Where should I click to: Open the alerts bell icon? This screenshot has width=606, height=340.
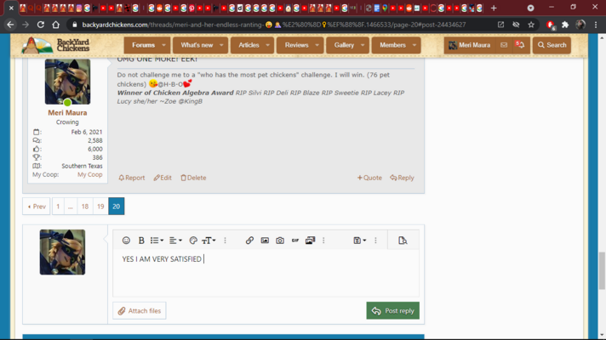pyautogui.click(x=520, y=45)
